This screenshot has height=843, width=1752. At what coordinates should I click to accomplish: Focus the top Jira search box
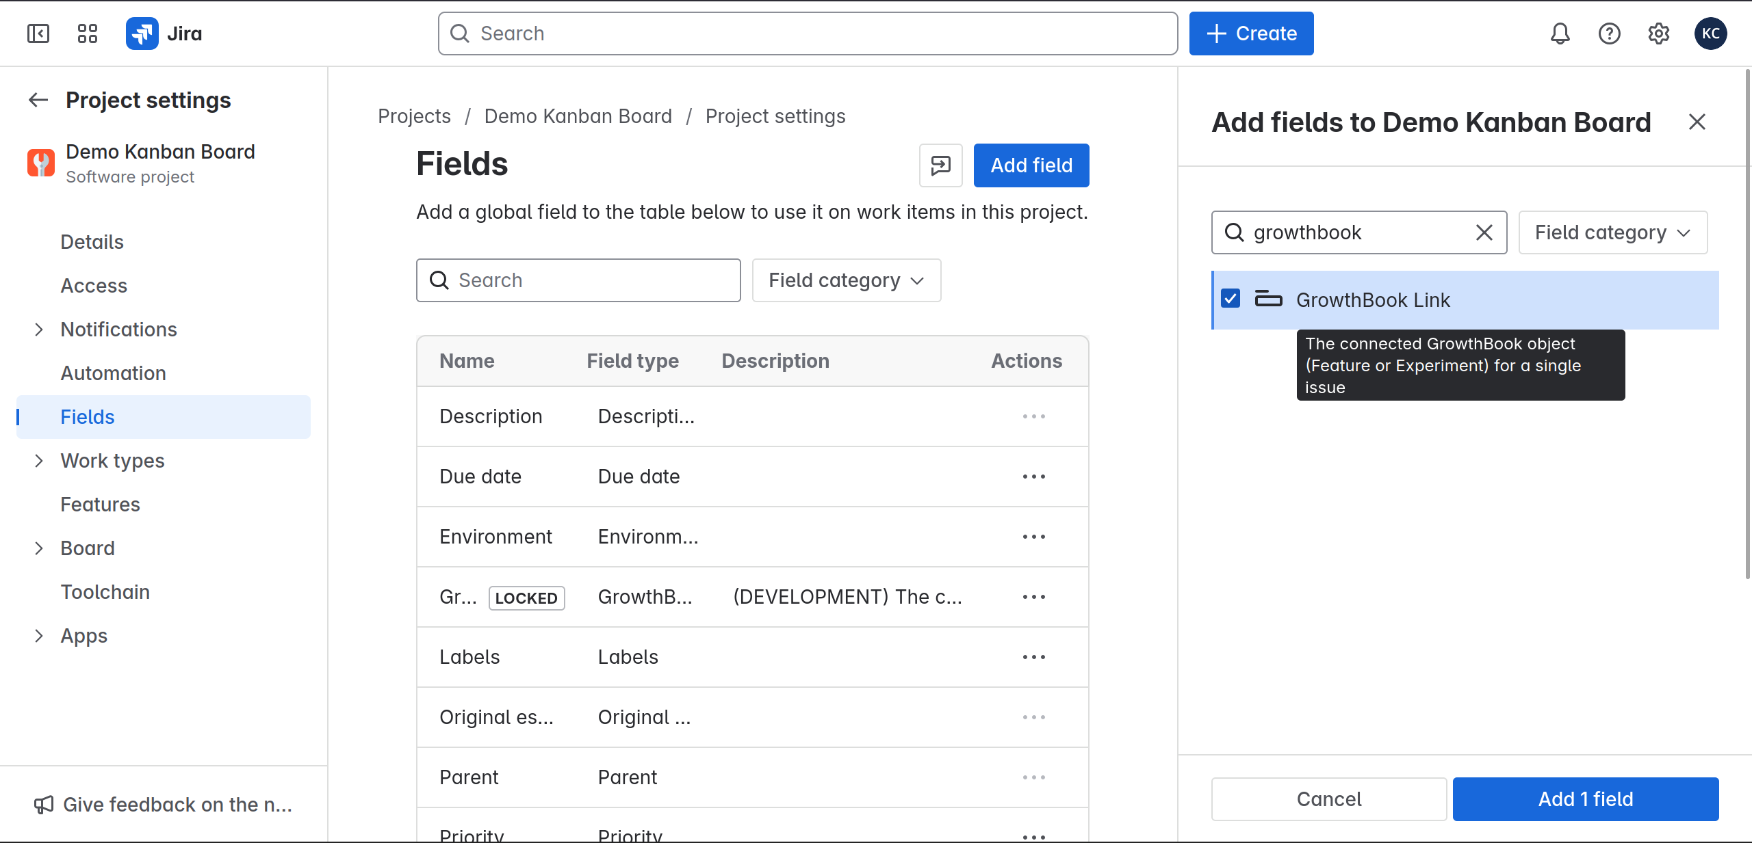click(808, 34)
